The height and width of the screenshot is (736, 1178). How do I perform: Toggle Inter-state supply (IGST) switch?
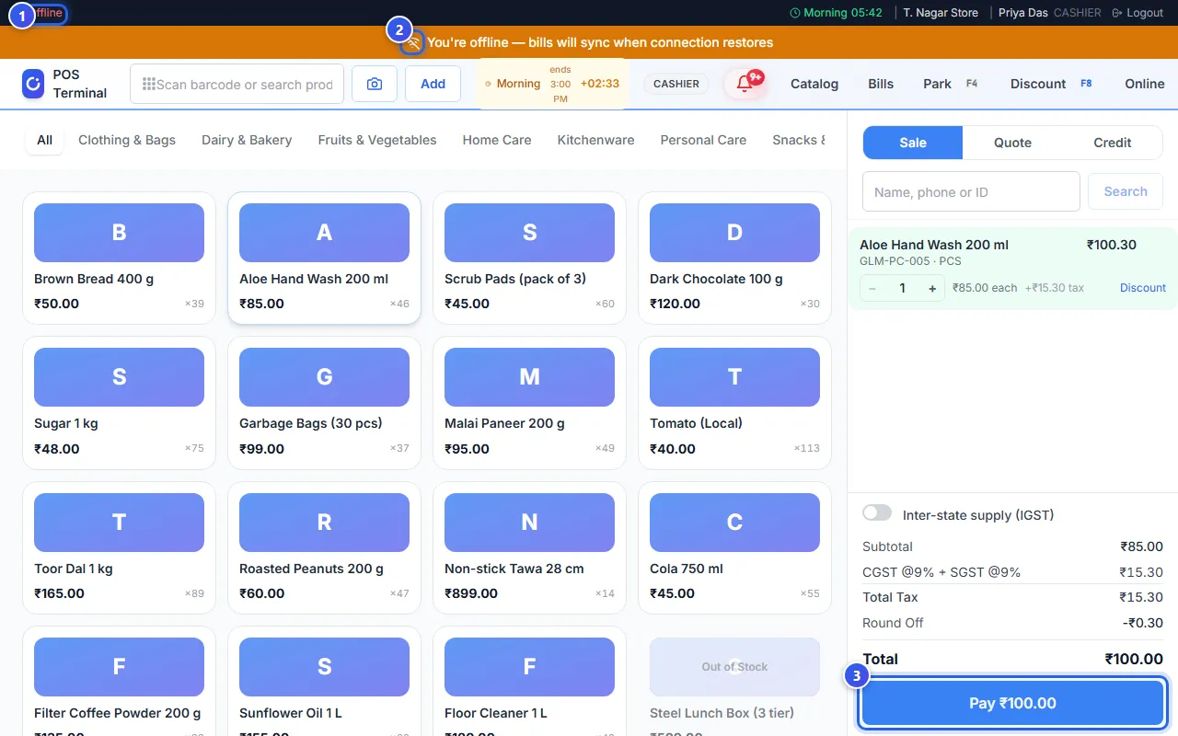(x=877, y=512)
